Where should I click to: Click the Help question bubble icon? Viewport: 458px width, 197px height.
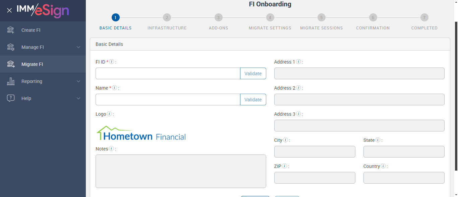coord(11,98)
